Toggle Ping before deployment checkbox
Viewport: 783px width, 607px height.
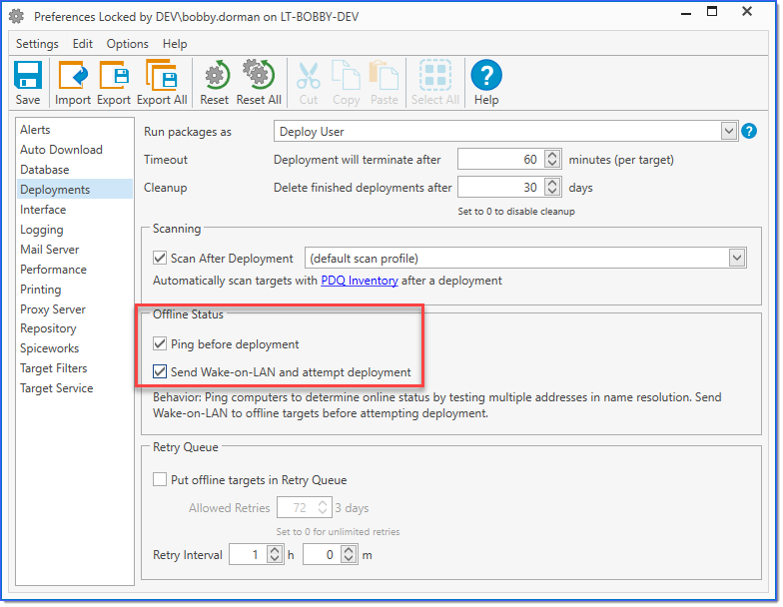click(x=160, y=343)
